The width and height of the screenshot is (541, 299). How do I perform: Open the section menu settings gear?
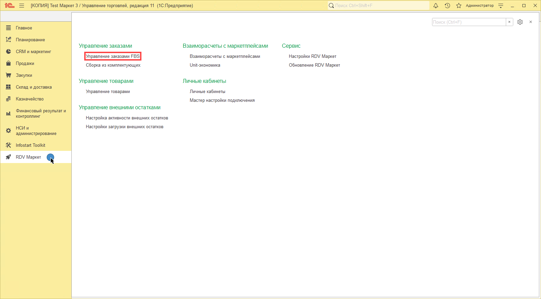click(x=520, y=22)
